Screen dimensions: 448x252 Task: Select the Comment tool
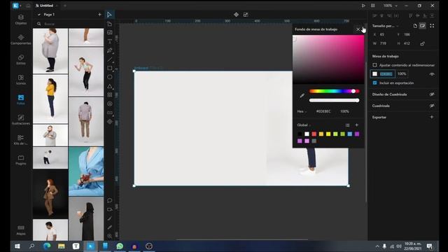click(x=110, y=201)
